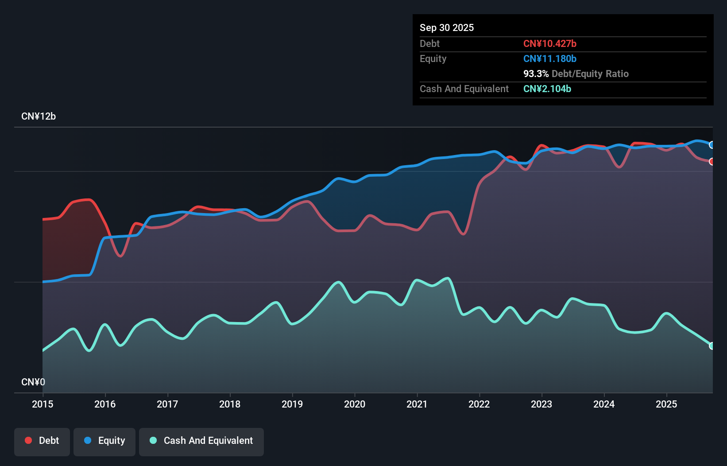Click the 2015 x-axis label
Image resolution: width=727 pixels, height=466 pixels.
(x=43, y=404)
